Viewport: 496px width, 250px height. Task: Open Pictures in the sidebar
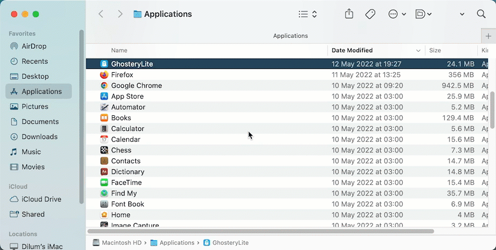(39, 107)
